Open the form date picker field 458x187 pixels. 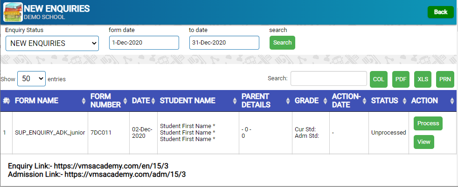coord(144,43)
